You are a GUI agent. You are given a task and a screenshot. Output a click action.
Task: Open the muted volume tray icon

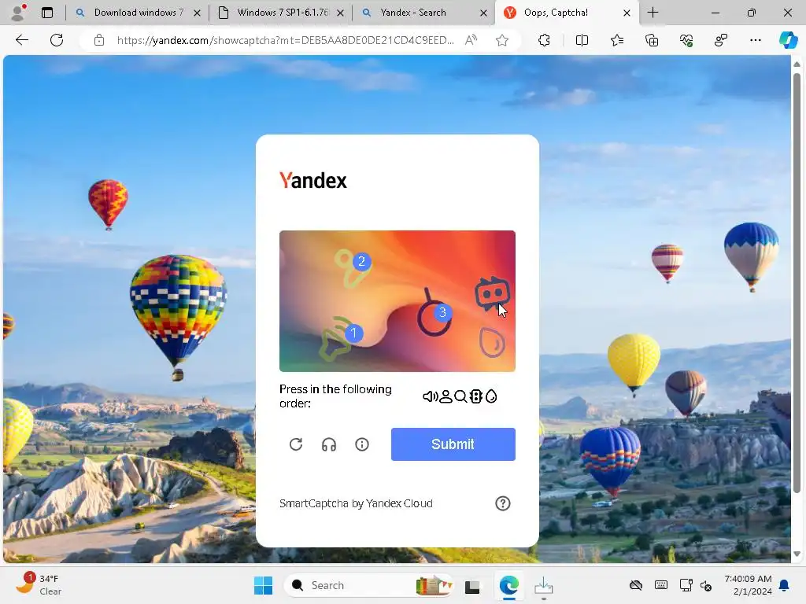pyautogui.click(x=706, y=585)
